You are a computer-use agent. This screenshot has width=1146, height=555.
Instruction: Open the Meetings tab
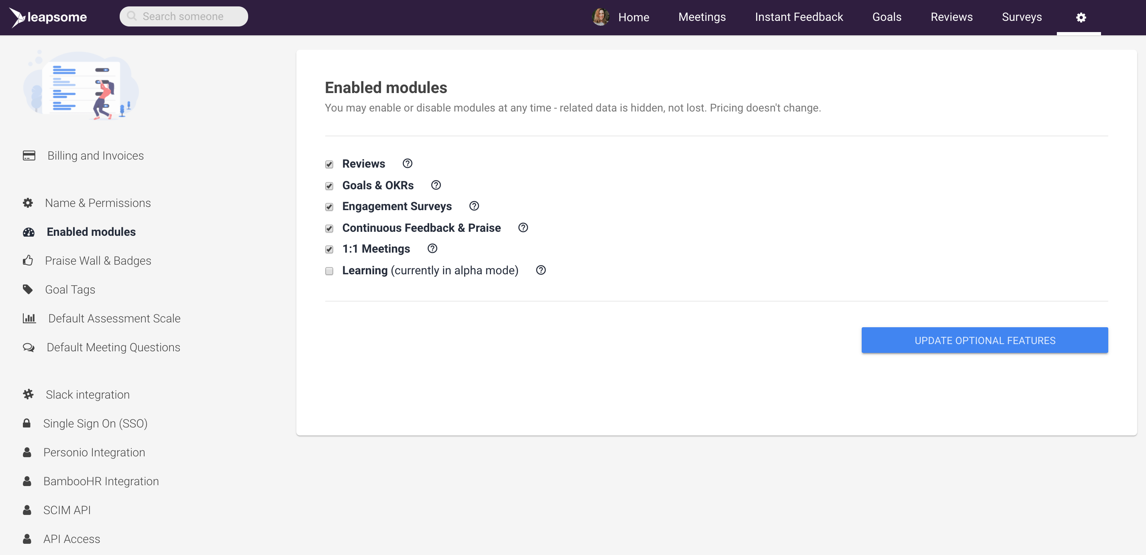coord(702,17)
